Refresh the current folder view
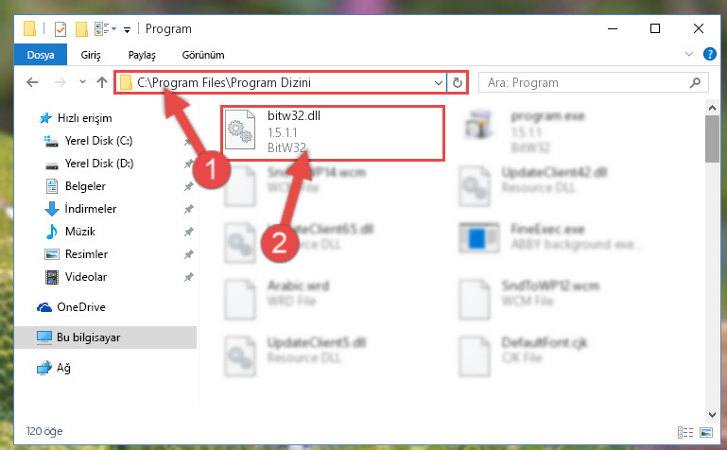 pos(458,82)
